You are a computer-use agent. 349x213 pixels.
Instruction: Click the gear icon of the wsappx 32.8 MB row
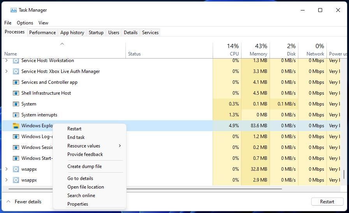[16, 169]
